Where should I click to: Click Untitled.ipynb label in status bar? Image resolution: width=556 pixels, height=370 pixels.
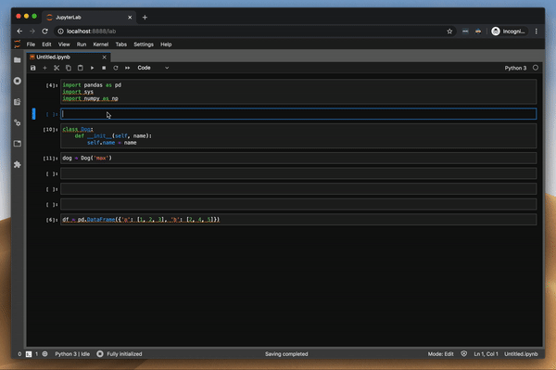521,354
